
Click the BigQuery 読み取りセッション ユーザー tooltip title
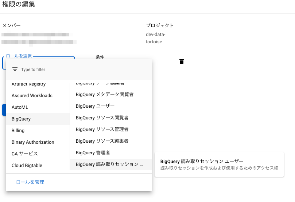[202, 161]
